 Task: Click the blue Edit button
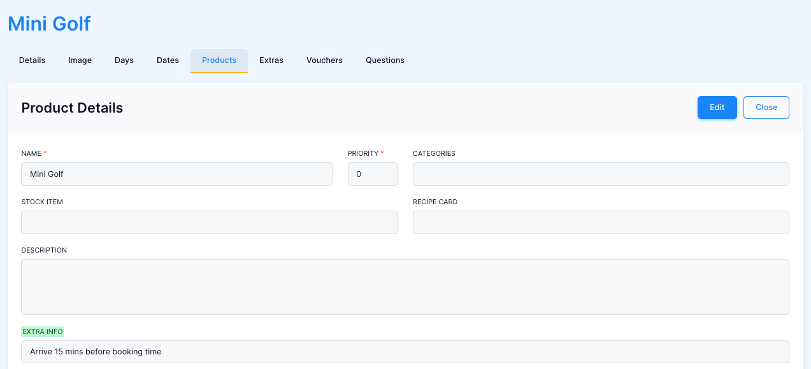click(x=717, y=108)
